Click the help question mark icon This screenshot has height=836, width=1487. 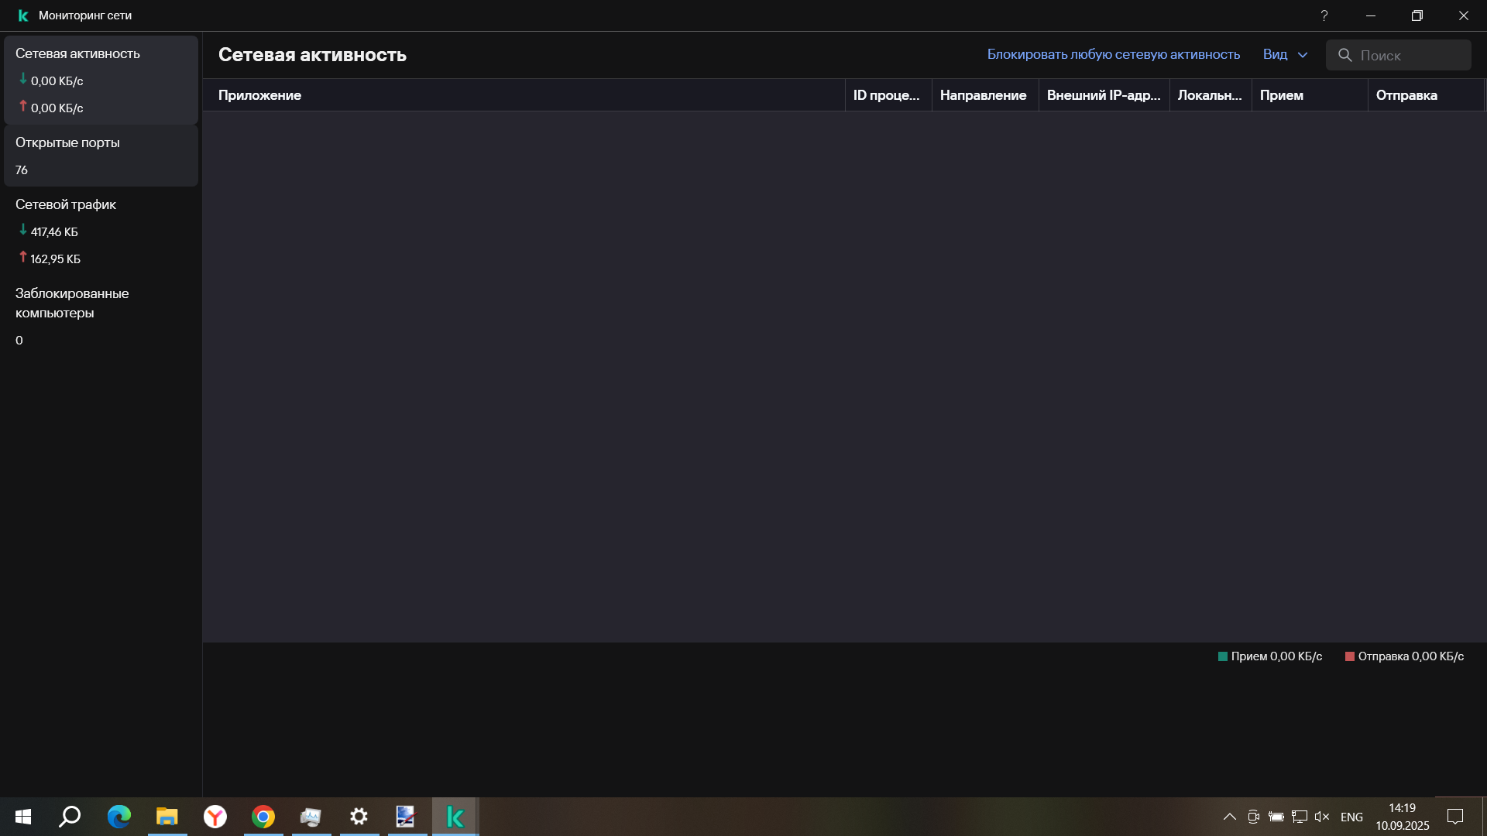tap(1324, 15)
